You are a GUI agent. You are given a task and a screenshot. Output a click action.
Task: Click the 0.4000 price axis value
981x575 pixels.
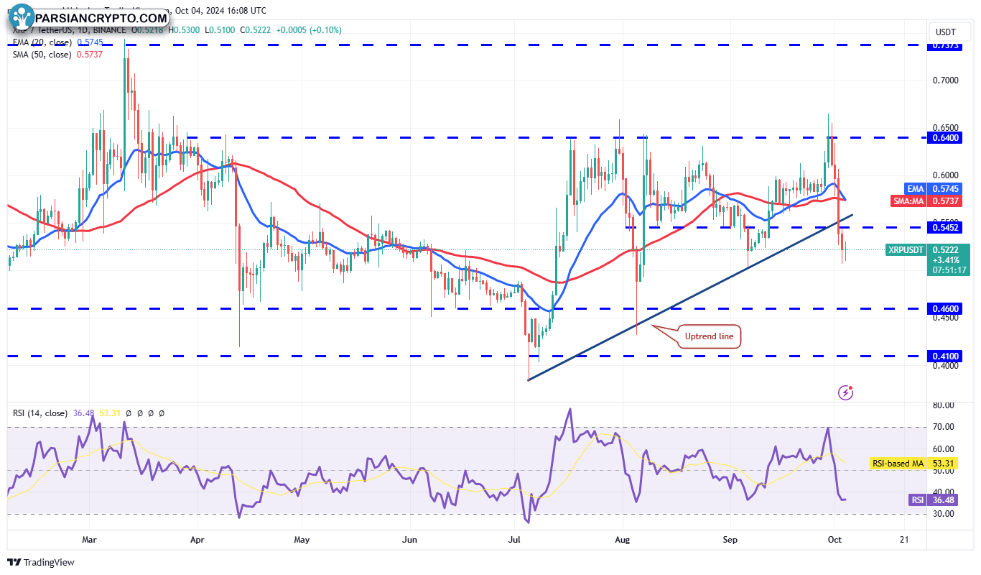click(x=946, y=365)
